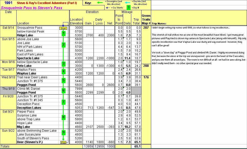Click the yellow Start marker

point(63,28)
